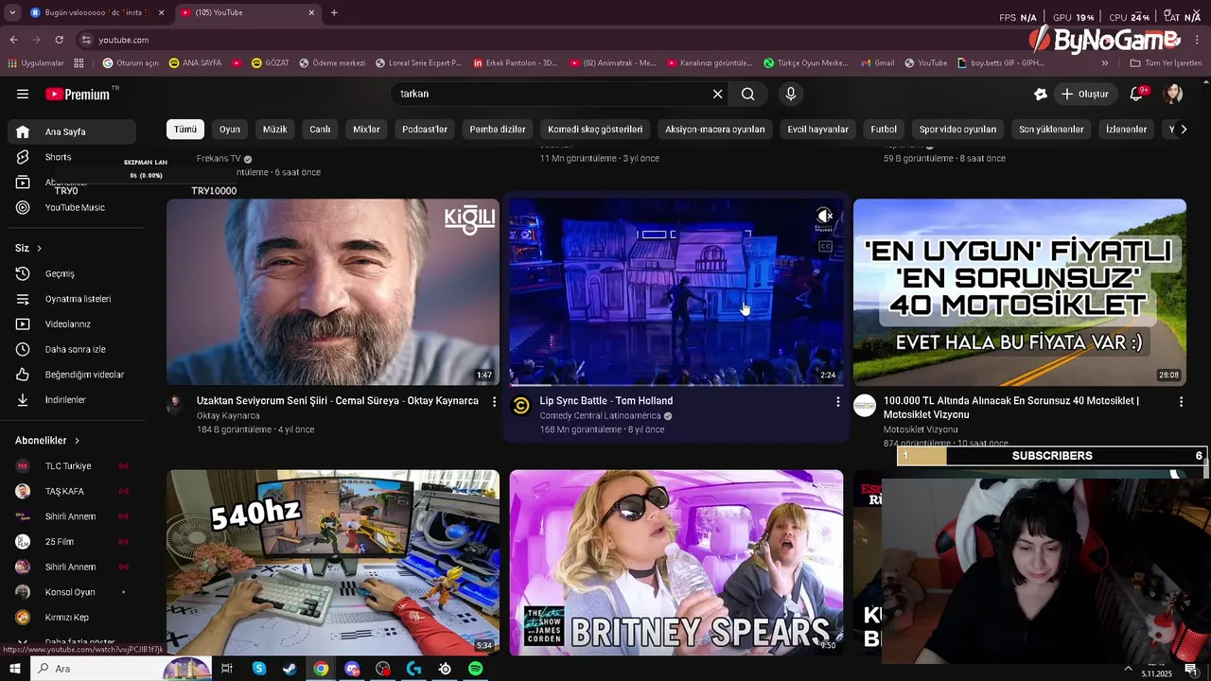Open Videolarınız in the sidebar
This screenshot has height=681, width=1211.
tap(72, 324)
